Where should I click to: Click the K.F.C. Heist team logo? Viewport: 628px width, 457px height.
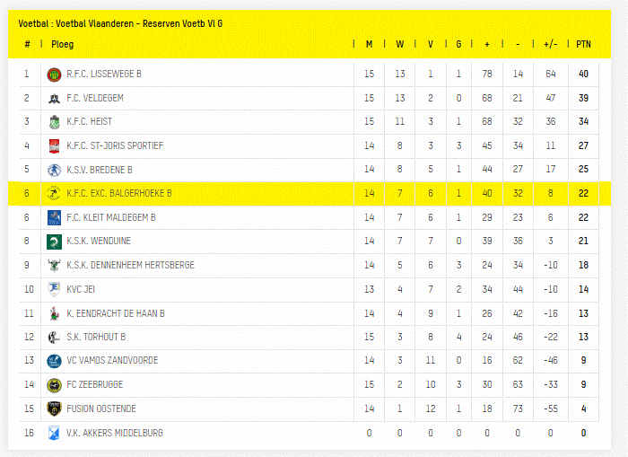pyautogui.click(x=54, y=121)
